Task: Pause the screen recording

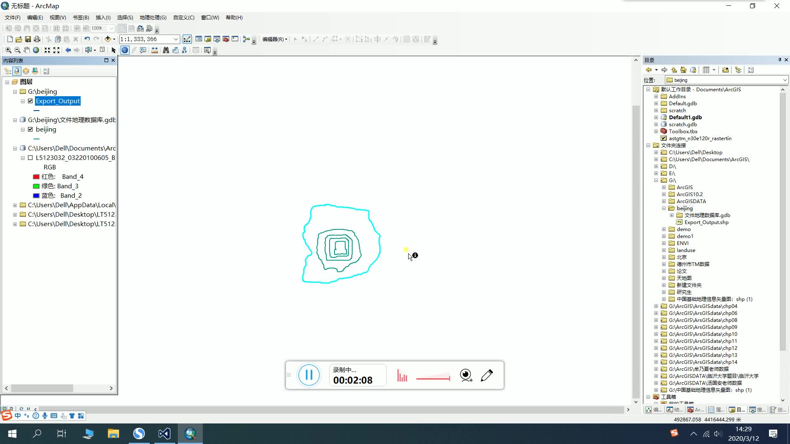Action: [x=309, y=375]
